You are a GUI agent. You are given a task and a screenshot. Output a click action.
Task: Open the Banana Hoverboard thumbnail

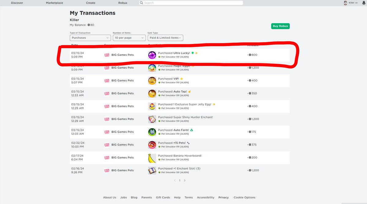tap(152, 158)
